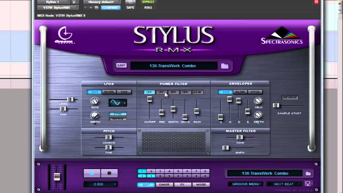Image resolution: width=343 pixels, height=193 pixels.
Task: Toggle LFO Retrig
Action: tap(118, 119)
